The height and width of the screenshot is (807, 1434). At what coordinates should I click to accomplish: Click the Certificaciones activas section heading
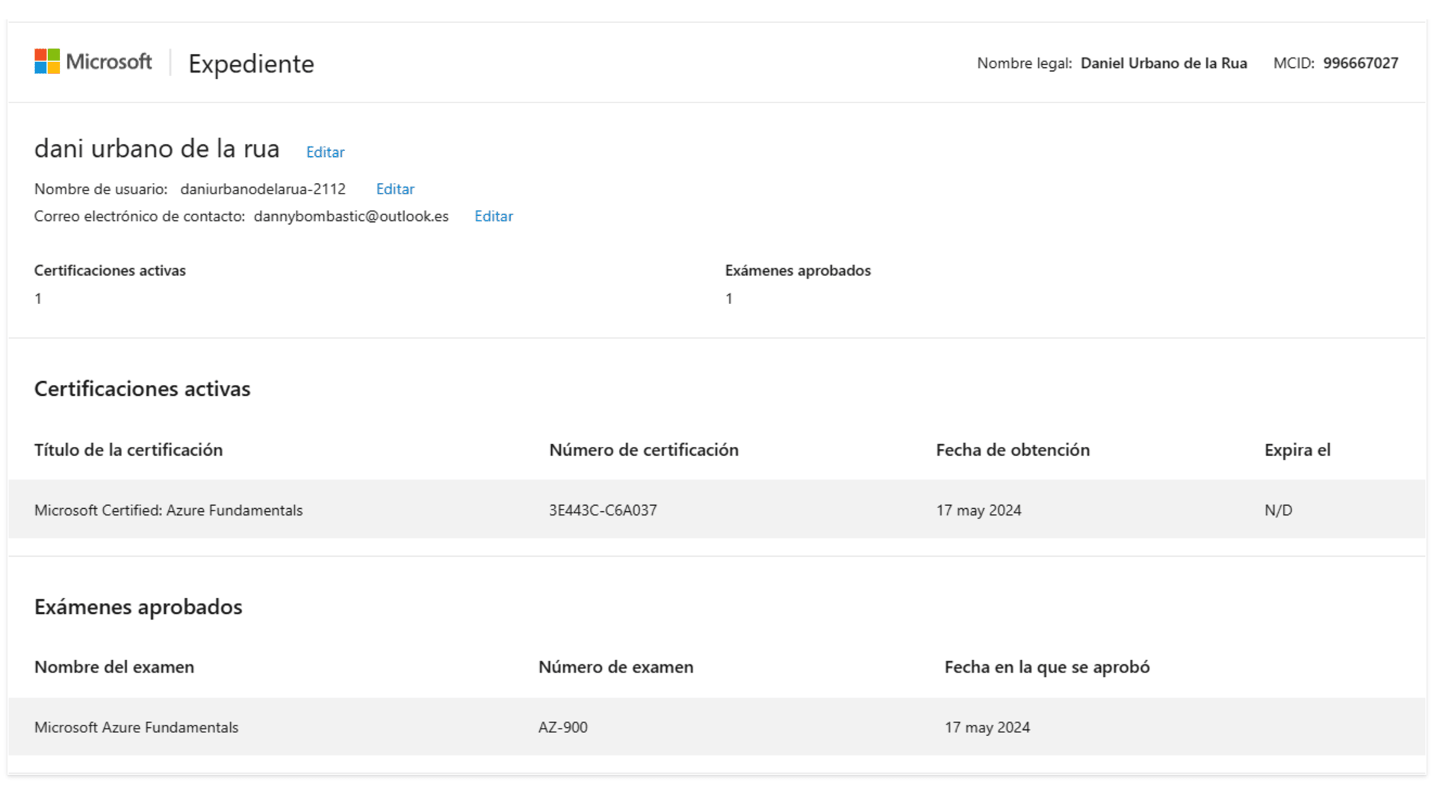142,389
